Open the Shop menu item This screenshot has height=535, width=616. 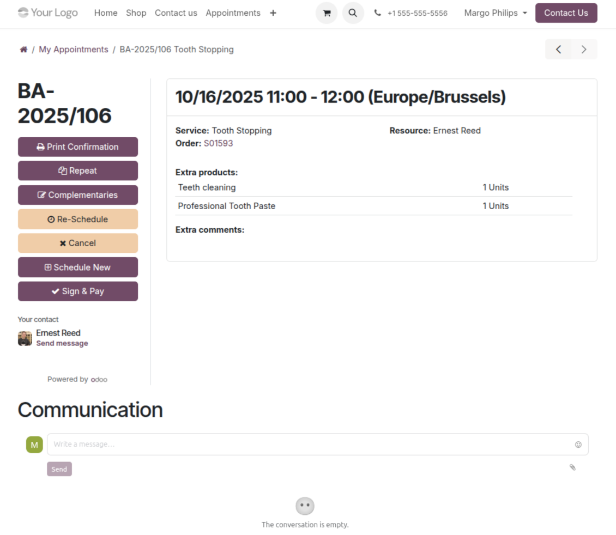136,13
